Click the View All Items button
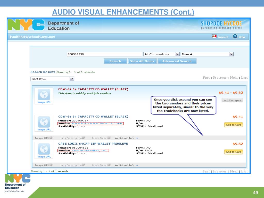The width and height of the screenshot is (264, 198). [142, 61]
